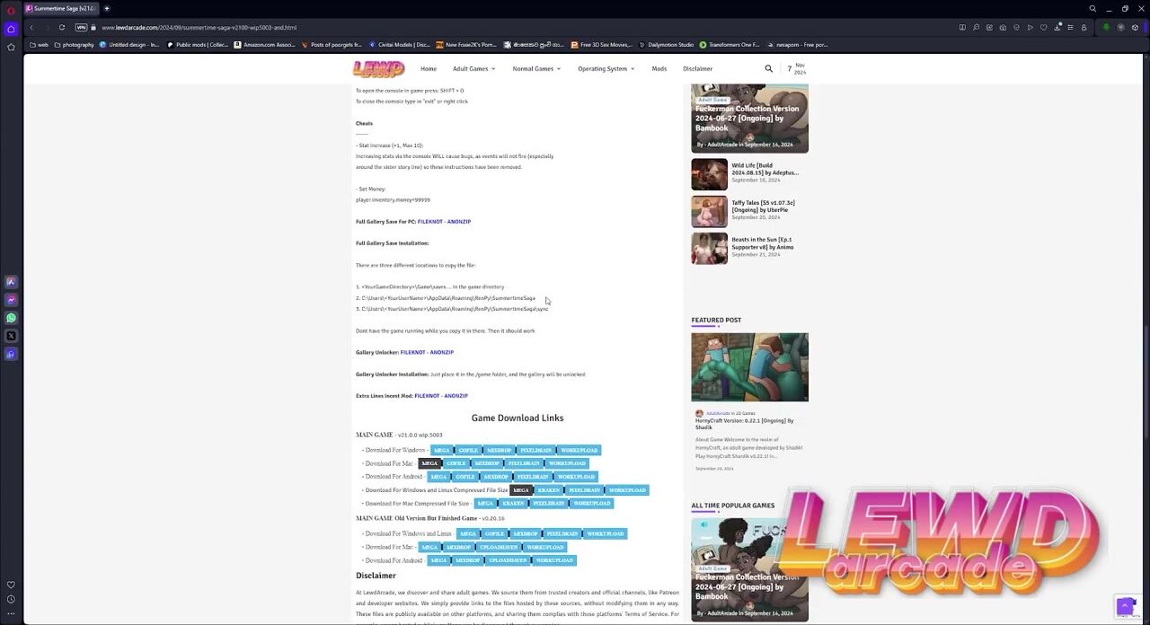Viewport: 1150px width, 625px height.
Task: Open a new tab with plus button
Action: (x=106, y=8)
